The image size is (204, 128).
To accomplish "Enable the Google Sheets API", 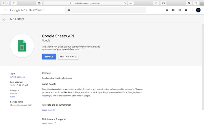I will click(49, 56).
